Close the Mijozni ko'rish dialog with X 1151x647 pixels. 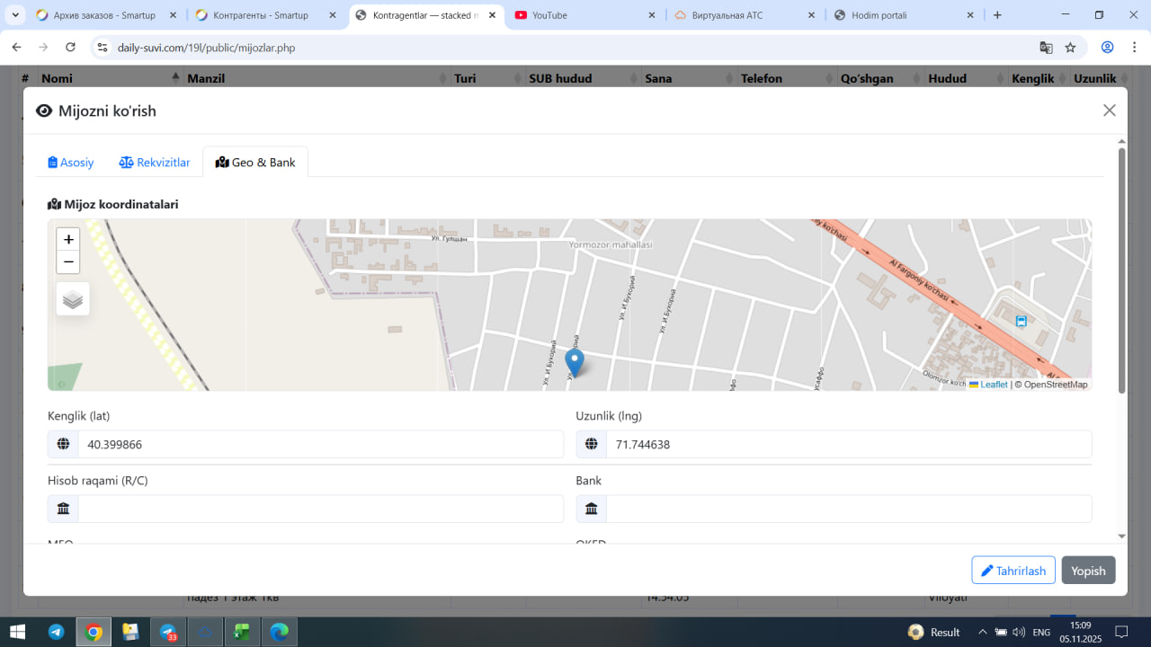pos(1109,111)
